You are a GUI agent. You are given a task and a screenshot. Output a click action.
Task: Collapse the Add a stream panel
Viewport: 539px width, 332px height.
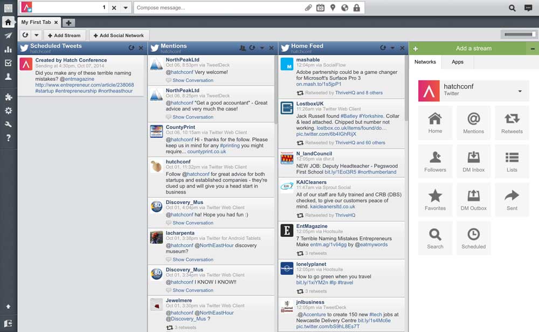point(533,49)
